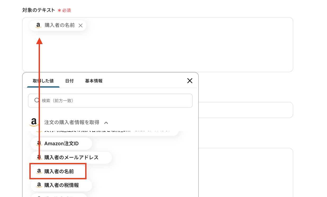The image size is (327, 197).
Task: Collapse the 注文の購入者情報を取得 section with the chevron
Action: (x=106, y=123)
